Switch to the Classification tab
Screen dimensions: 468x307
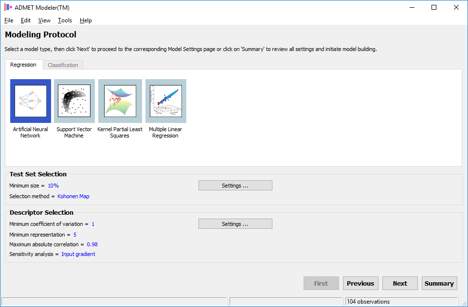(63, 65)
